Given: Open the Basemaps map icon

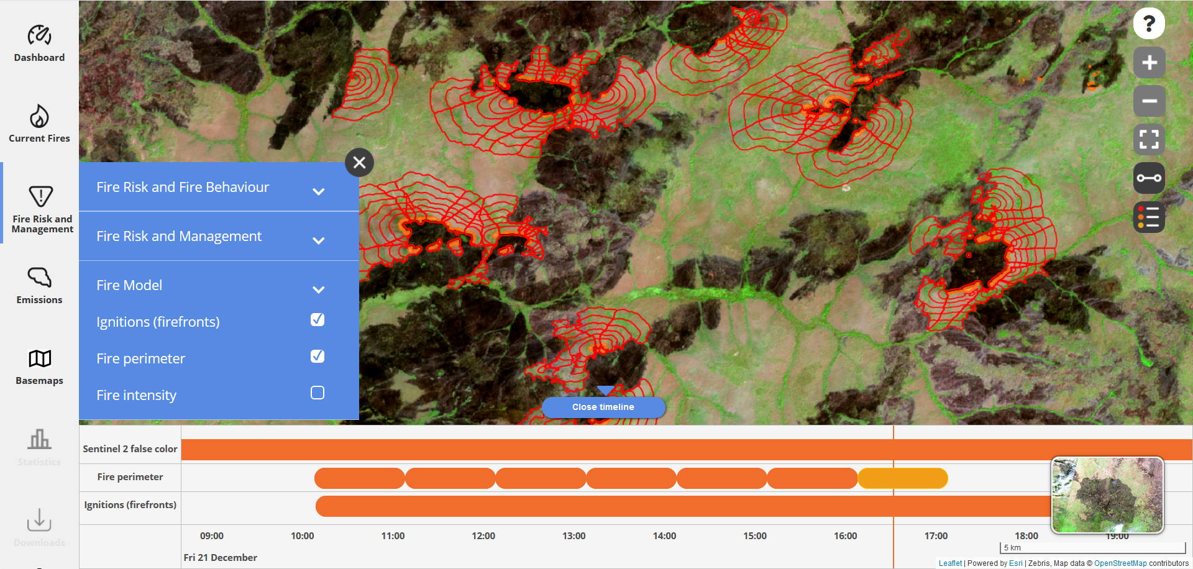Looking at the screenshot, I should point(39,366).
